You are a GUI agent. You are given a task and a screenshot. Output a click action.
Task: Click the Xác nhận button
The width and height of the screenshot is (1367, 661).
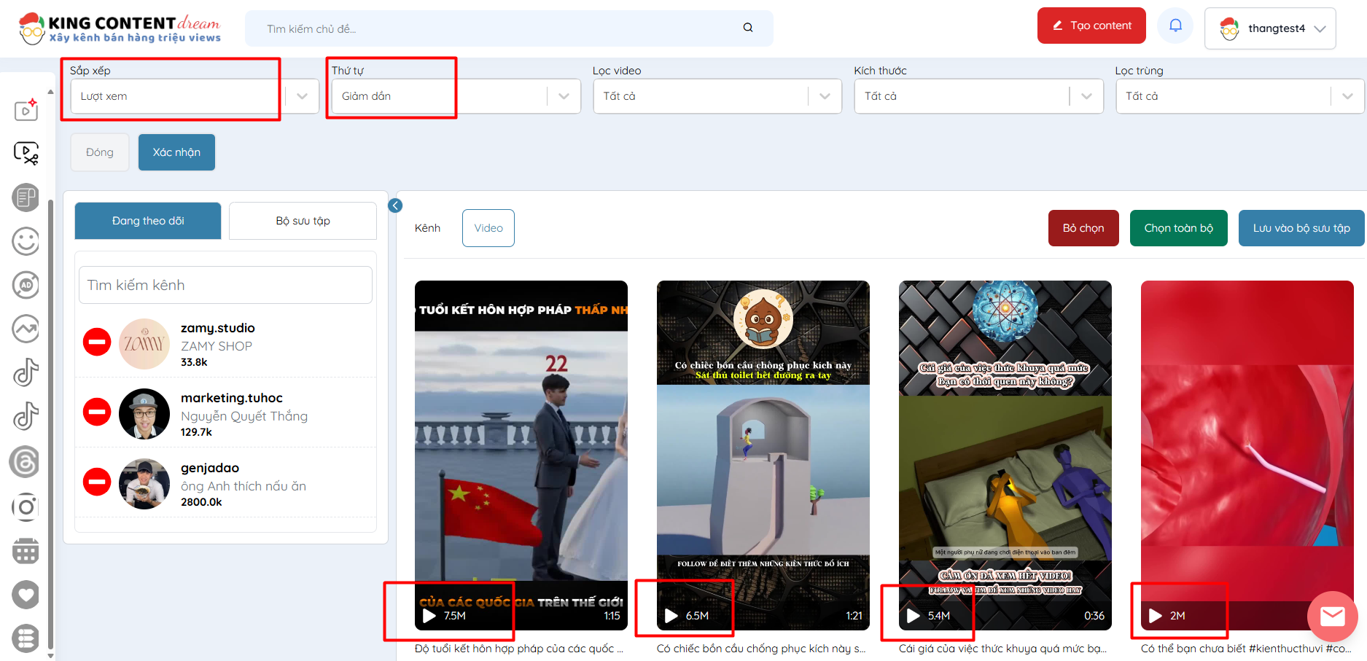point(176,152)
